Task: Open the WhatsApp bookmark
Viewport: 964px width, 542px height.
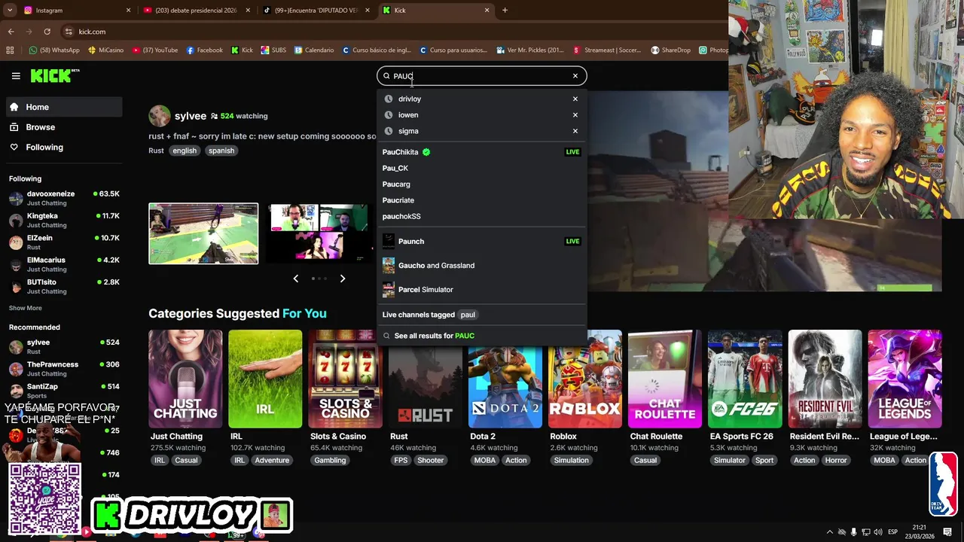Action: 54,50
